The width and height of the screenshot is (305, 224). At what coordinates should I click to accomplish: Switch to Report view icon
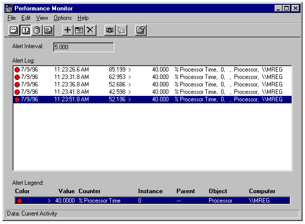click(48, 30)
